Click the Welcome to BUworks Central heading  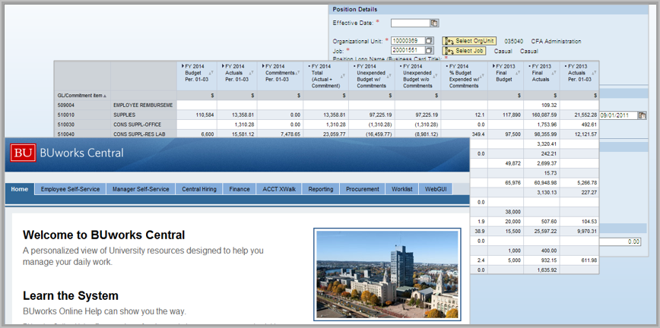(x=103, y=235)
